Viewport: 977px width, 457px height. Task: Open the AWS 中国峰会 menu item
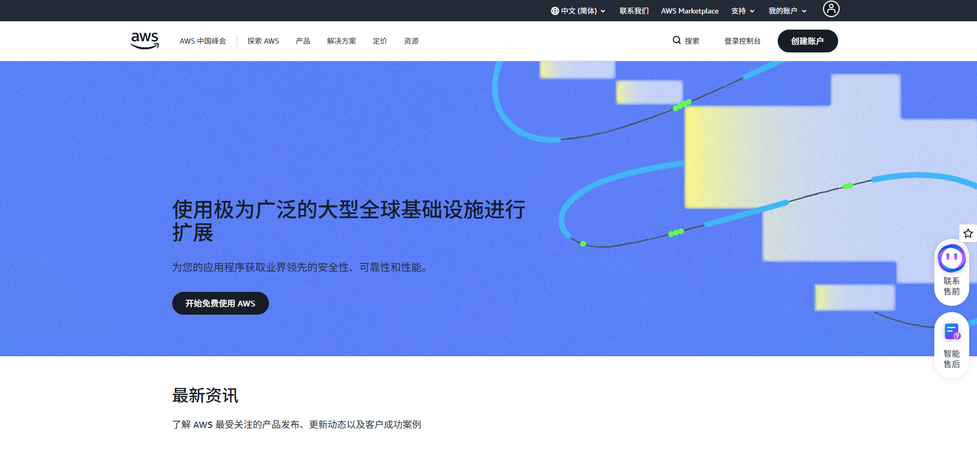203,41
